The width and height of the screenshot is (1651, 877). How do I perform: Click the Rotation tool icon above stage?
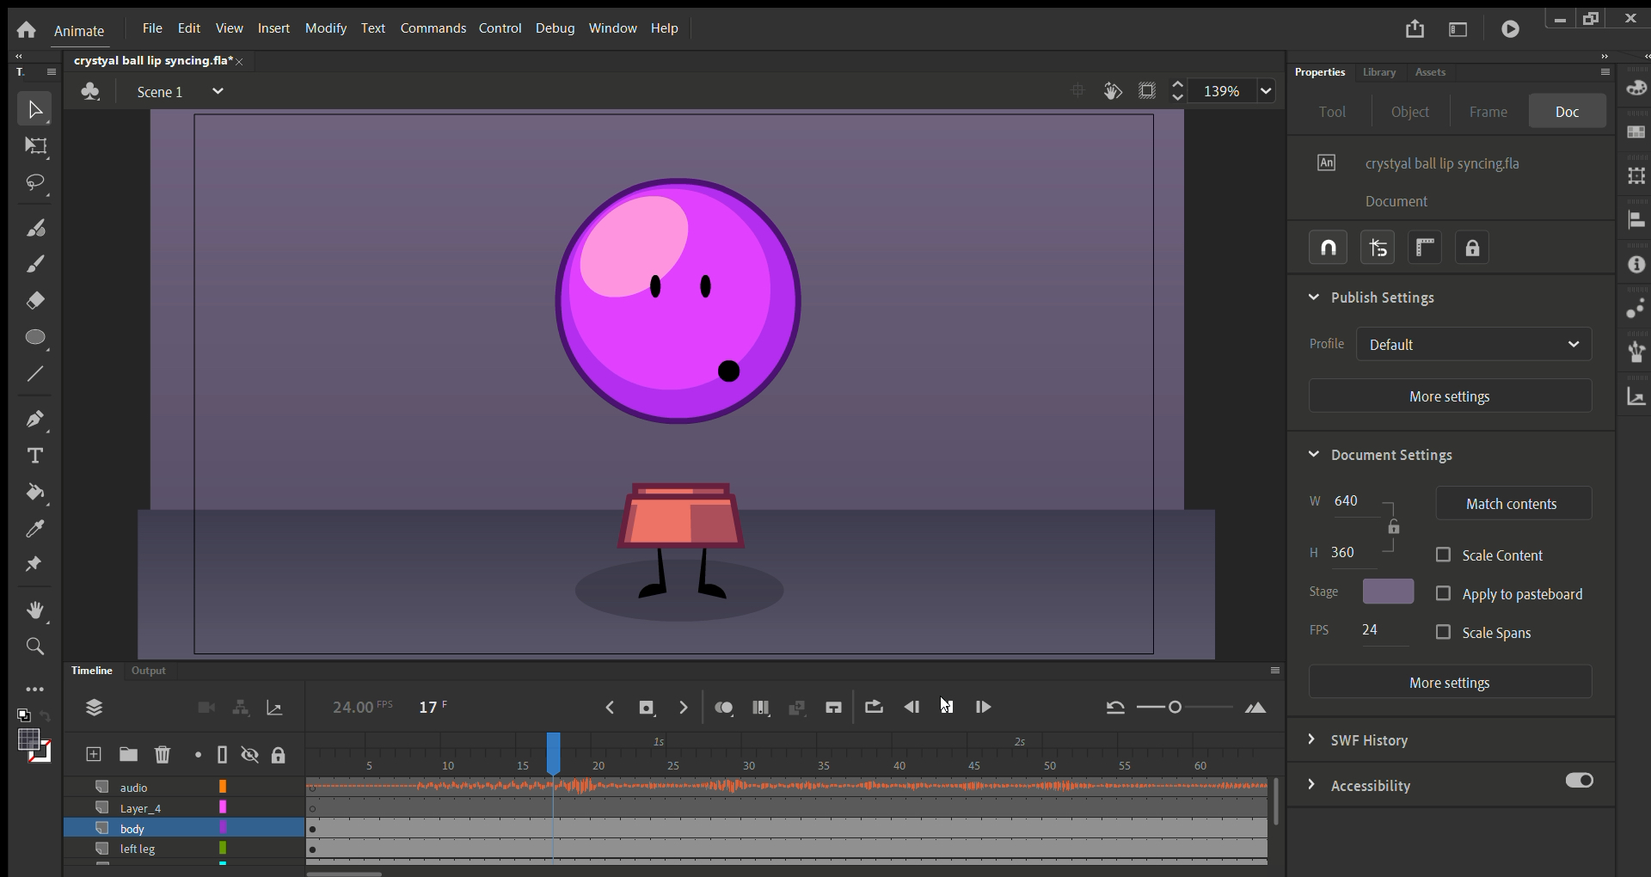(x=1113, y=91)
